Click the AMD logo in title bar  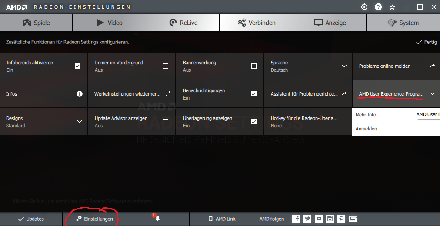click(17, 7)
